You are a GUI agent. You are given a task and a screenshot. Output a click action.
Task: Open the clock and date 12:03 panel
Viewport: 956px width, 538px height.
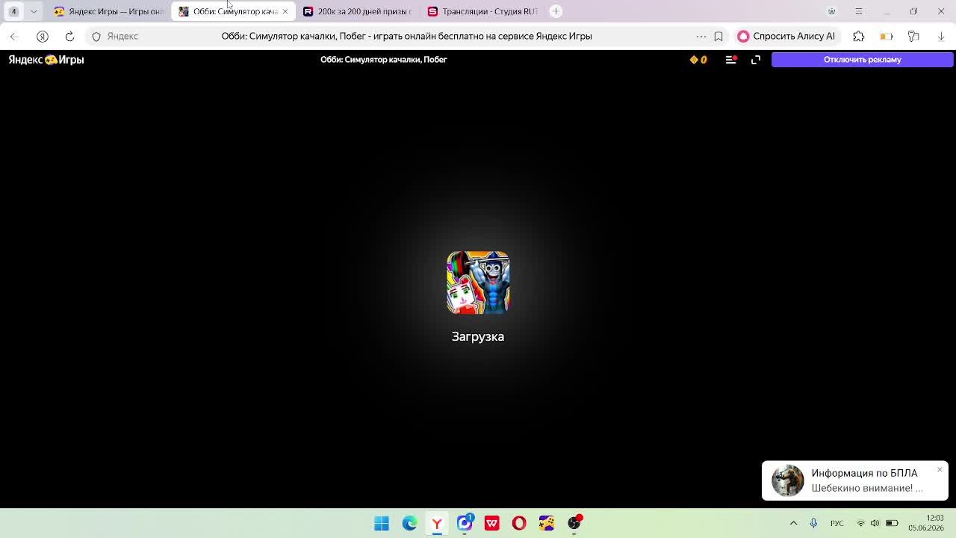tap(926, 523)
